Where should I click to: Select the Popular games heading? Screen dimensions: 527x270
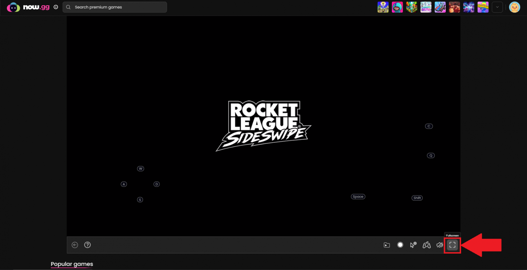coord(72,264)
